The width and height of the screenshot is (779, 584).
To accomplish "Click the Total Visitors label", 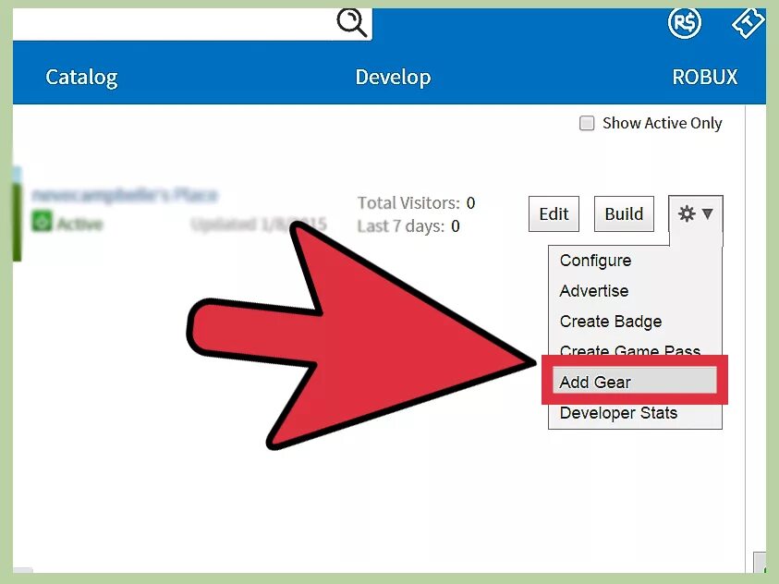I will (408, 202).
